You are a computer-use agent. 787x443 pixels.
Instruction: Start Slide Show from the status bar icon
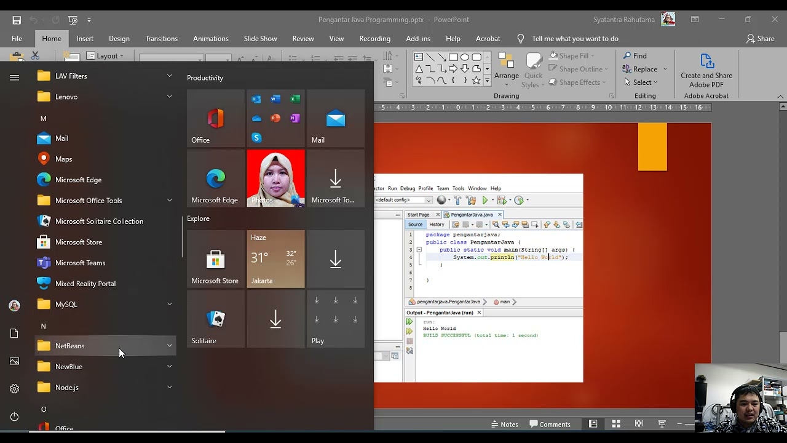click(x=662, y=424)
